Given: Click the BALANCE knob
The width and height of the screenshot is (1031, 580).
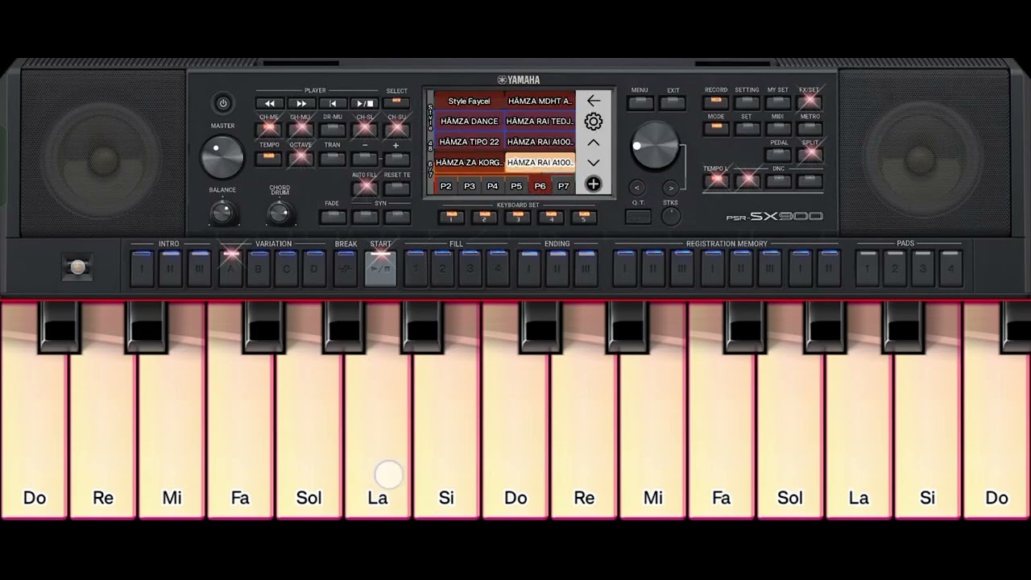Looking at the screenshot, I should [223, 213].
